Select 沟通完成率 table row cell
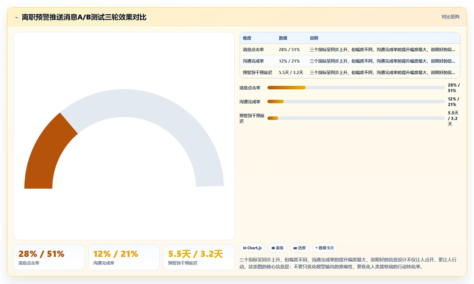Image resolution: width=474 pixels, height=284 pixels. pyautogui.click(x=258, y=61)
